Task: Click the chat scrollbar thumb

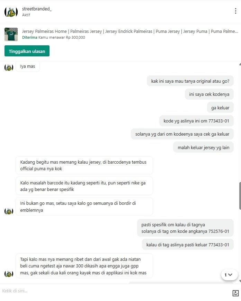Action: tap(240, 196)
